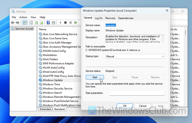Click the Name column header to sort

43,29
